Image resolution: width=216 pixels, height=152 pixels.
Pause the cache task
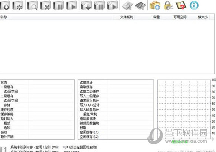tap(59, 6)
